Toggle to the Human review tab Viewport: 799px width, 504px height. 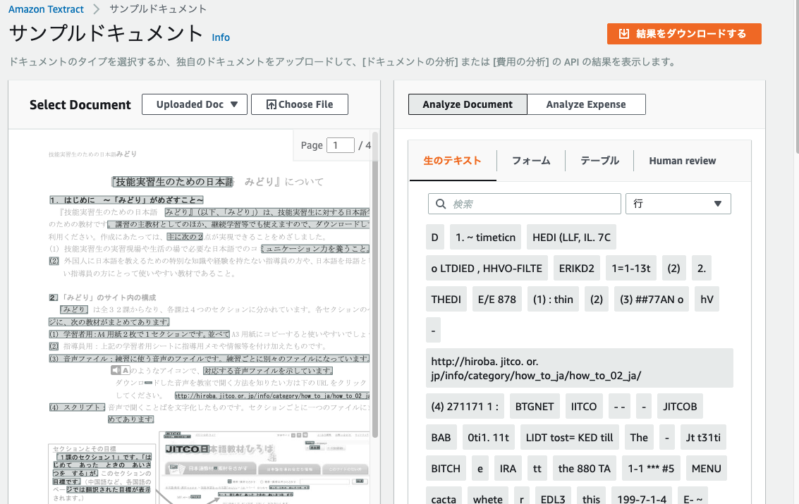pos(681,161)
